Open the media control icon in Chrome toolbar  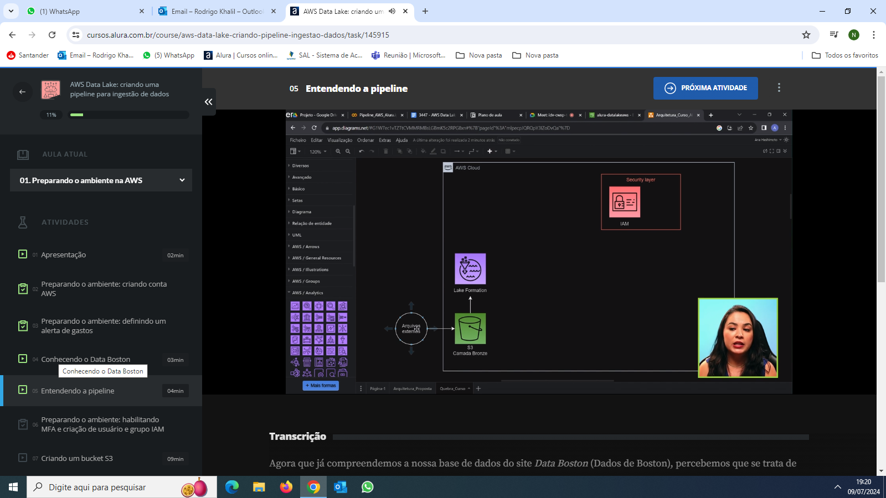(x=834, y=35)
